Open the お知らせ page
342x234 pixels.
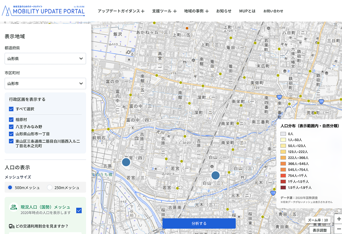click(x=224, y=11)
